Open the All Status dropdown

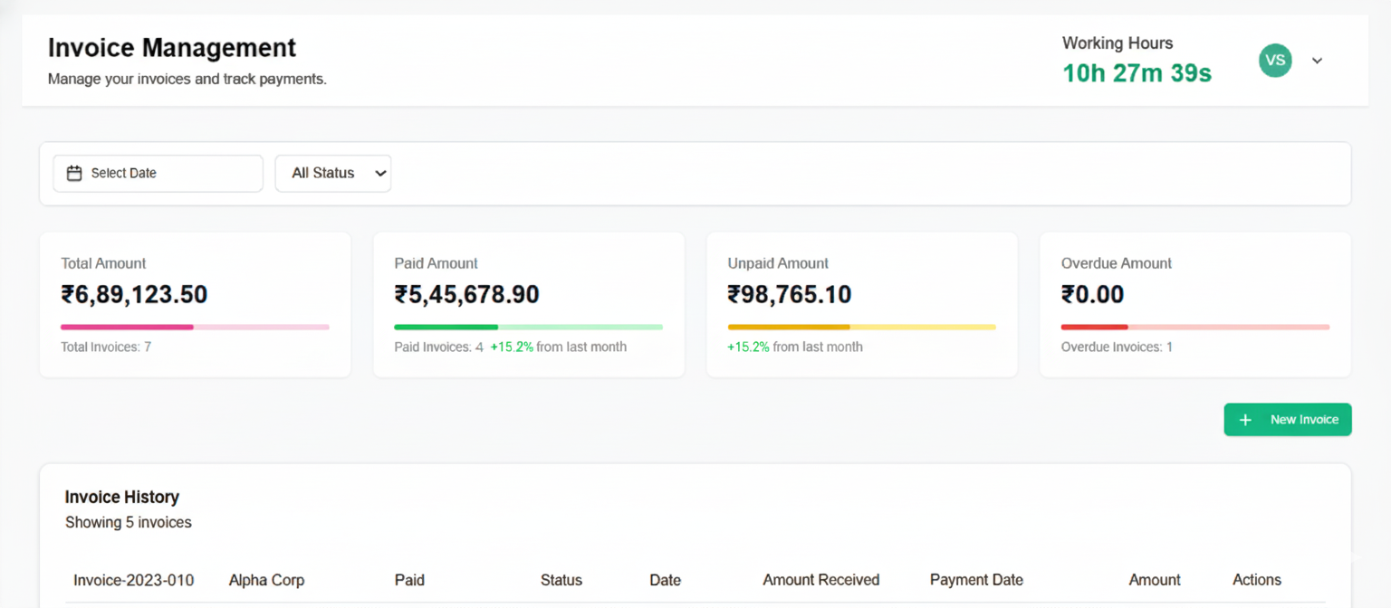(332, 173)
